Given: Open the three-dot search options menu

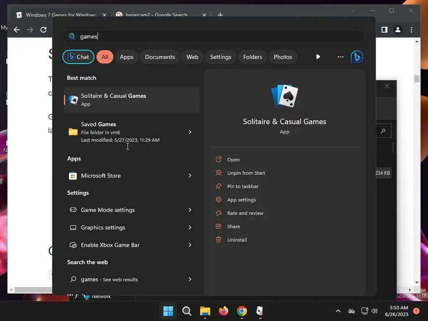Looking at the screenshot, I should (340, 57).
